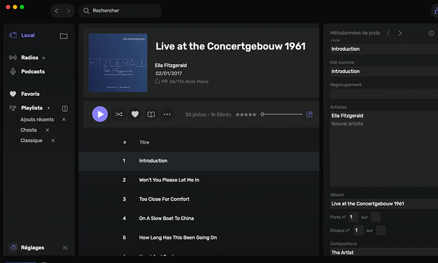
Task: Open the Ajouts récents playlist
Action: click(x=37, y=119)
